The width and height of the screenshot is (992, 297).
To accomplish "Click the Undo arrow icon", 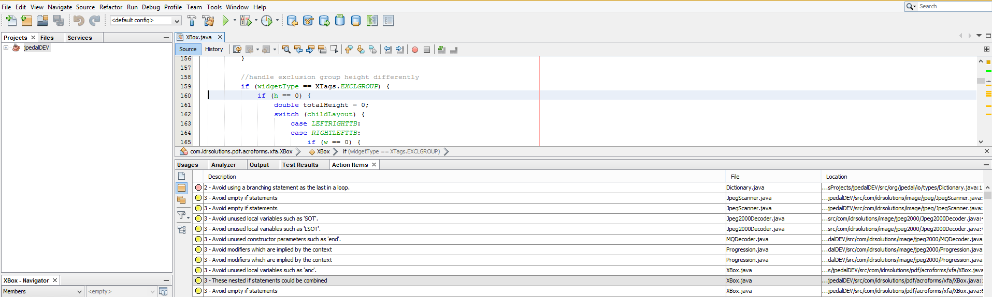I will (x=79, y=21).
